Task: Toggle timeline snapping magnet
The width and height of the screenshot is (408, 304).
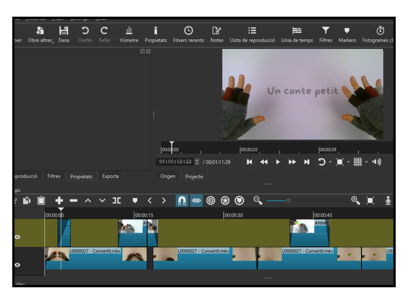Action: [x=182, y=201]
